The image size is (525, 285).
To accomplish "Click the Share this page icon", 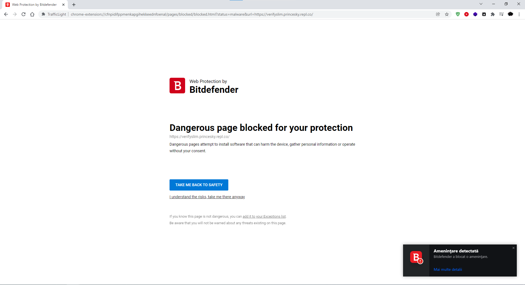I will pos(438,14).
